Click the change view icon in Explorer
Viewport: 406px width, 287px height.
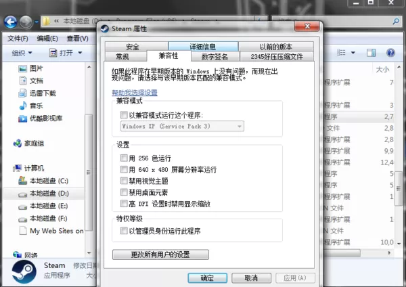click(341, 53)
